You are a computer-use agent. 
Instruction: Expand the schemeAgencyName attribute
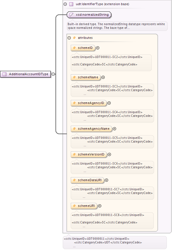pyautogui.click(x=114, y=129)
